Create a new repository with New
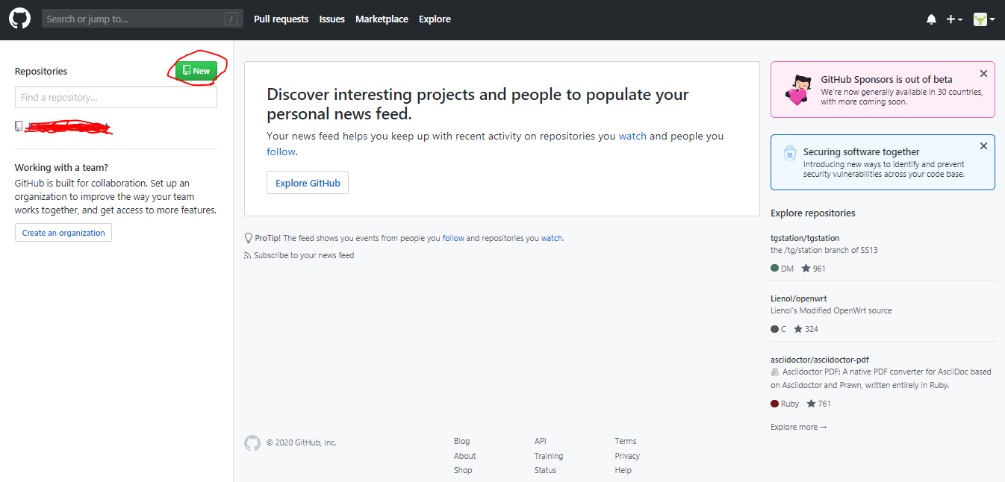1005x482 pixels. pyautogui.click(x=196, y=71)
